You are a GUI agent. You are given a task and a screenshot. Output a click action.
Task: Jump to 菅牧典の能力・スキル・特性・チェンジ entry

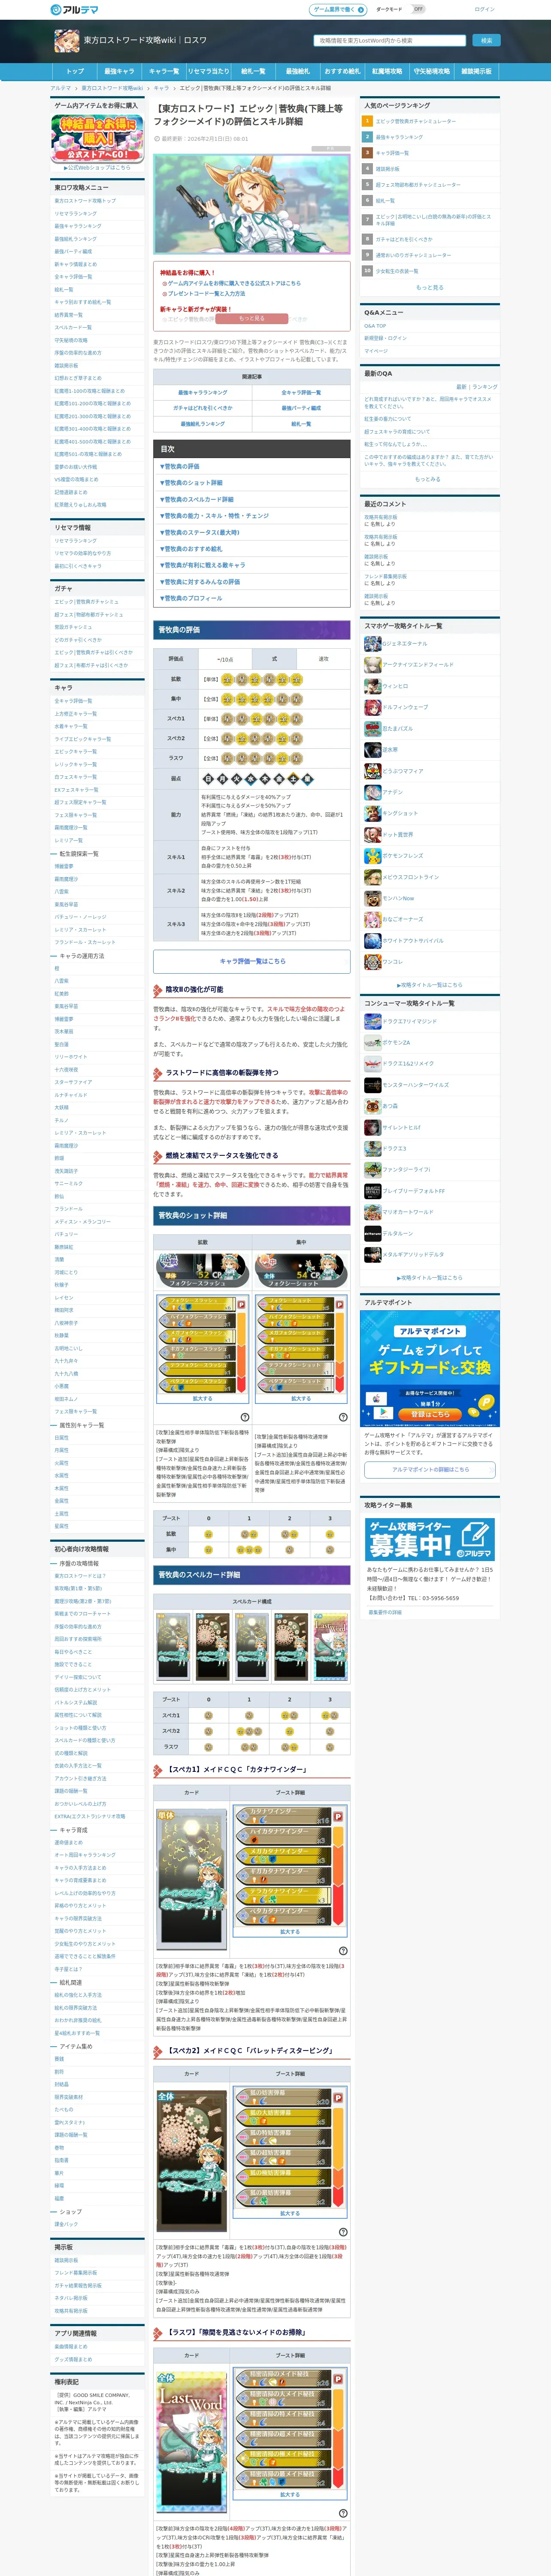coord(214,516)
